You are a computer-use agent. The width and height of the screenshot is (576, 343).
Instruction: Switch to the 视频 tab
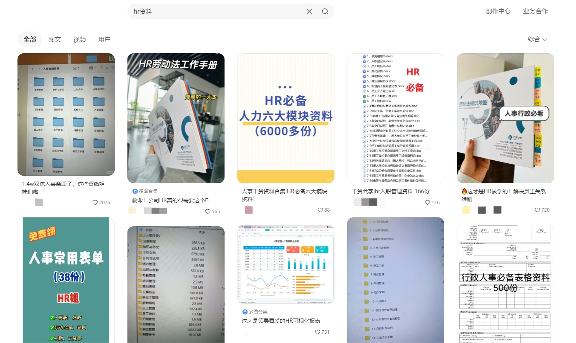click(x=80, y=39)
